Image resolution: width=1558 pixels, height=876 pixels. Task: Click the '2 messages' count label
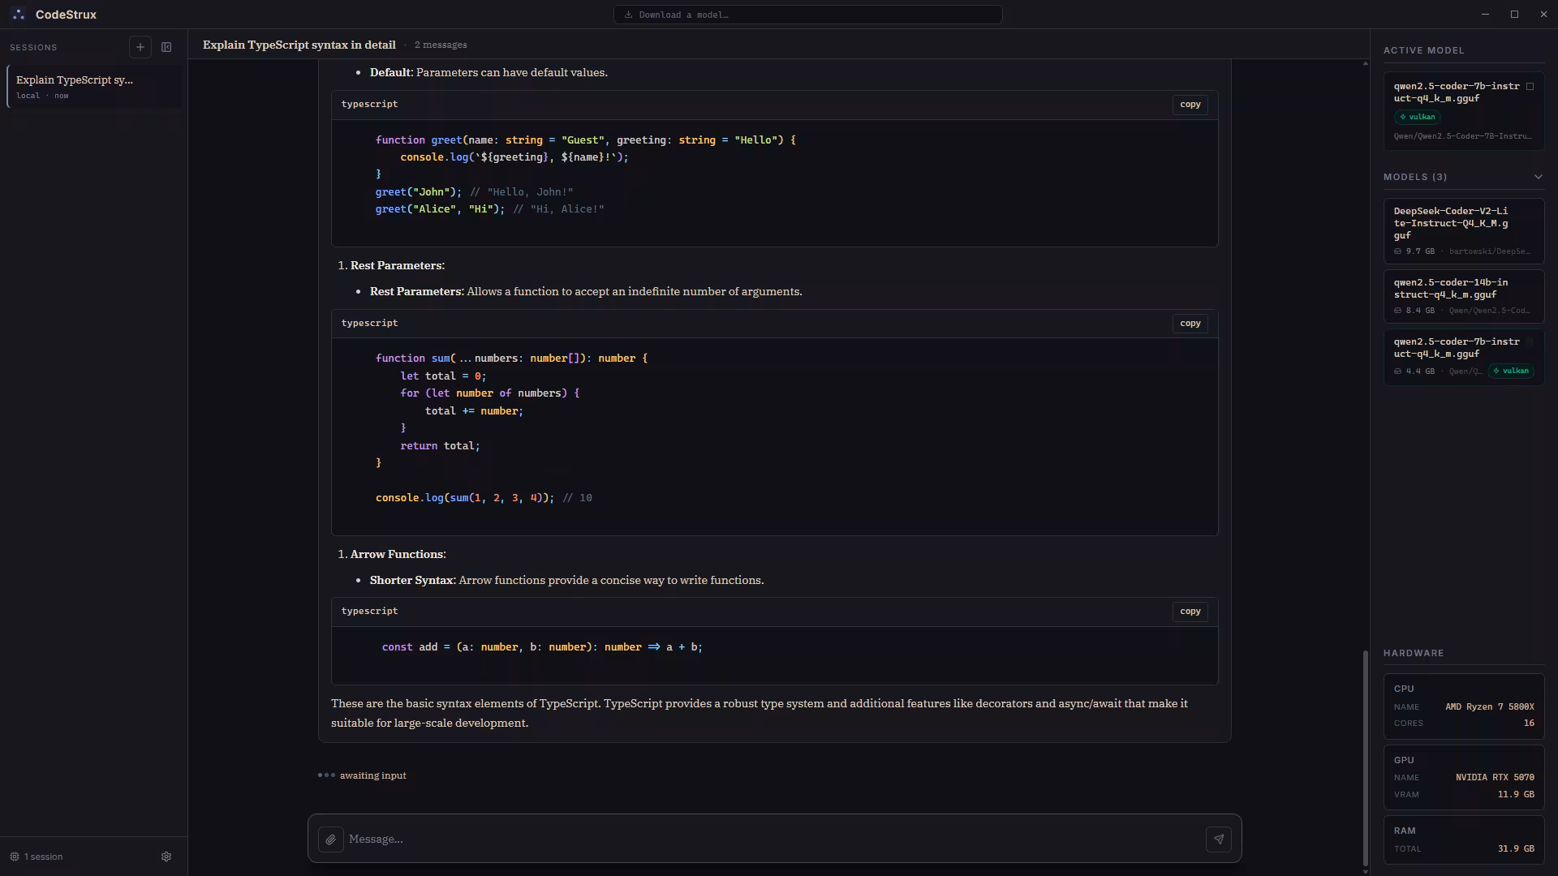[x=441, y=45]
